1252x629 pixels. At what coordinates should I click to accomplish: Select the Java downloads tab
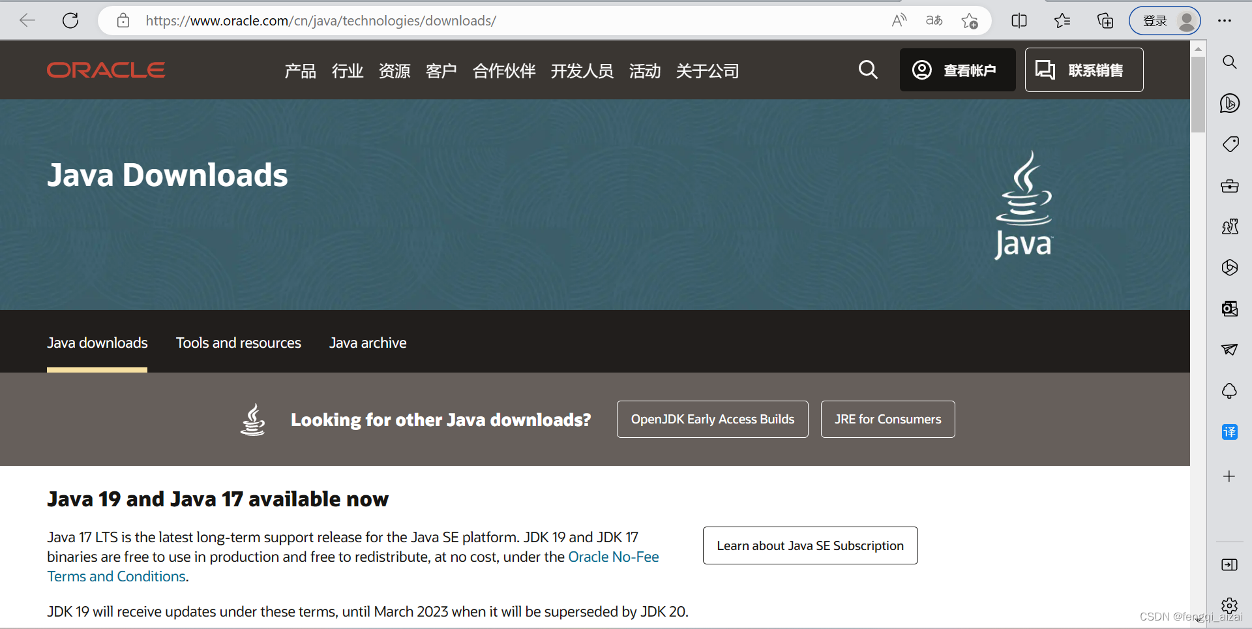pyautogui.click(x=97, y=343)
